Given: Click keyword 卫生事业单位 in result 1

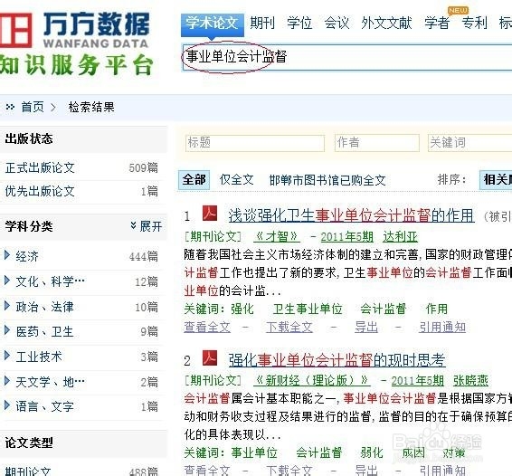Looking at the screenshot, I should pos(308,309).
